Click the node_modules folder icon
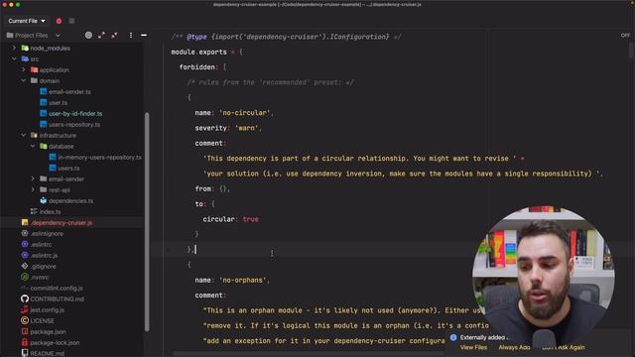Screen dimensions: 635x357 (x=25, y=48)
